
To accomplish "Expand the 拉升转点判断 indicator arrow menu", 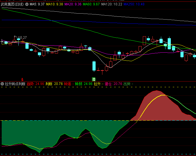I will (3, 84).
